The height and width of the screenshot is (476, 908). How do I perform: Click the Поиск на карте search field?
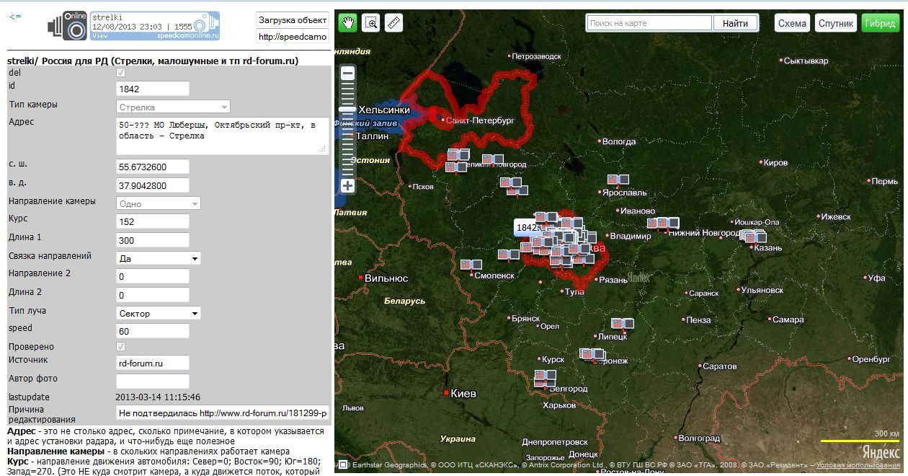(649, 23)
